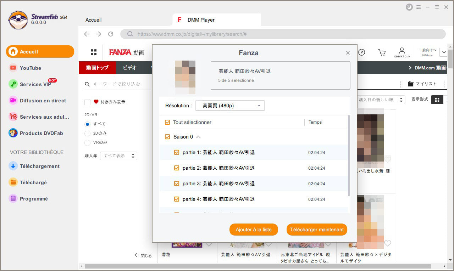
Task: Click Ajouter à la liste button
Action: click(254, 230)
